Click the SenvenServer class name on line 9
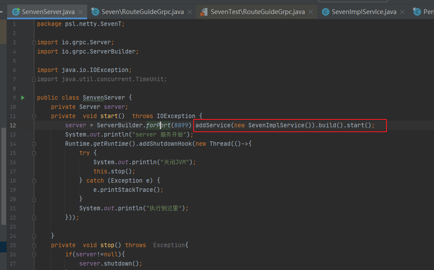This screenshot has width=434, height=270. coord(104,98)
